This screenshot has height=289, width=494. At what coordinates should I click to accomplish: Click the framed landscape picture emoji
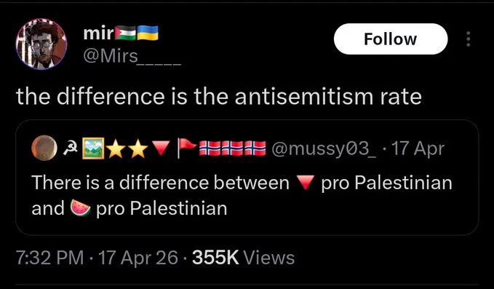point(93,149)
